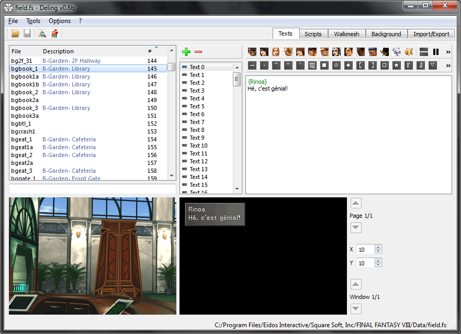Viewport: 461px width, 334px height.
Task: Switch to the Walkmesh tab
Action: [x=346, y=34]
